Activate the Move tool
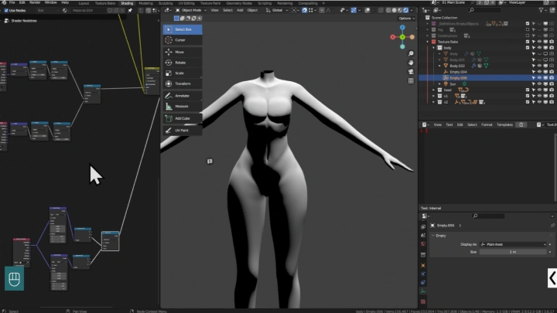Image resolution: width=557 pixels, height=313 pixels. point(182,51)
